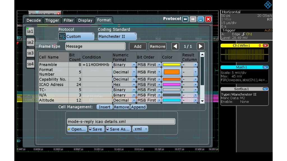Click the Add frame type button

pyautogui.click(x=138, y=46)
